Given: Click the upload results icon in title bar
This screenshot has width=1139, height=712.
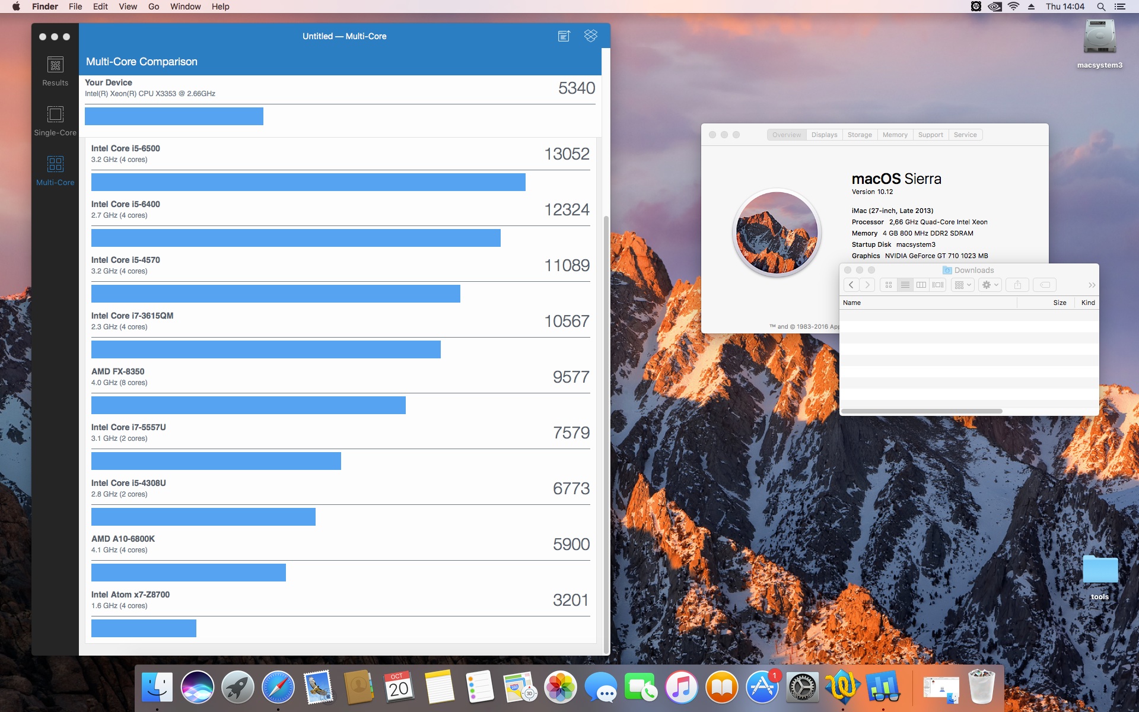Looking at the screenshot, I should coord(564,36).
